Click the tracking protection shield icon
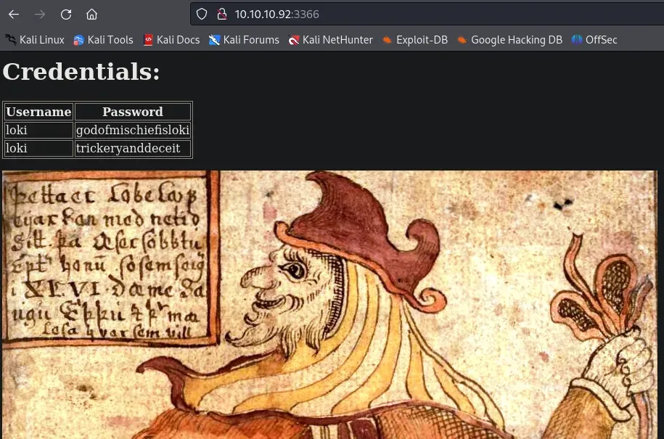Viewport: 664px width, 439px height. coord(202,15)
